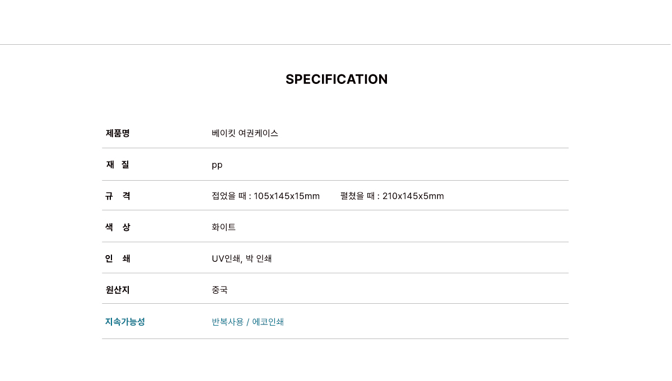
Task: Click the 중국 origin value
Action: click(220, 290)
